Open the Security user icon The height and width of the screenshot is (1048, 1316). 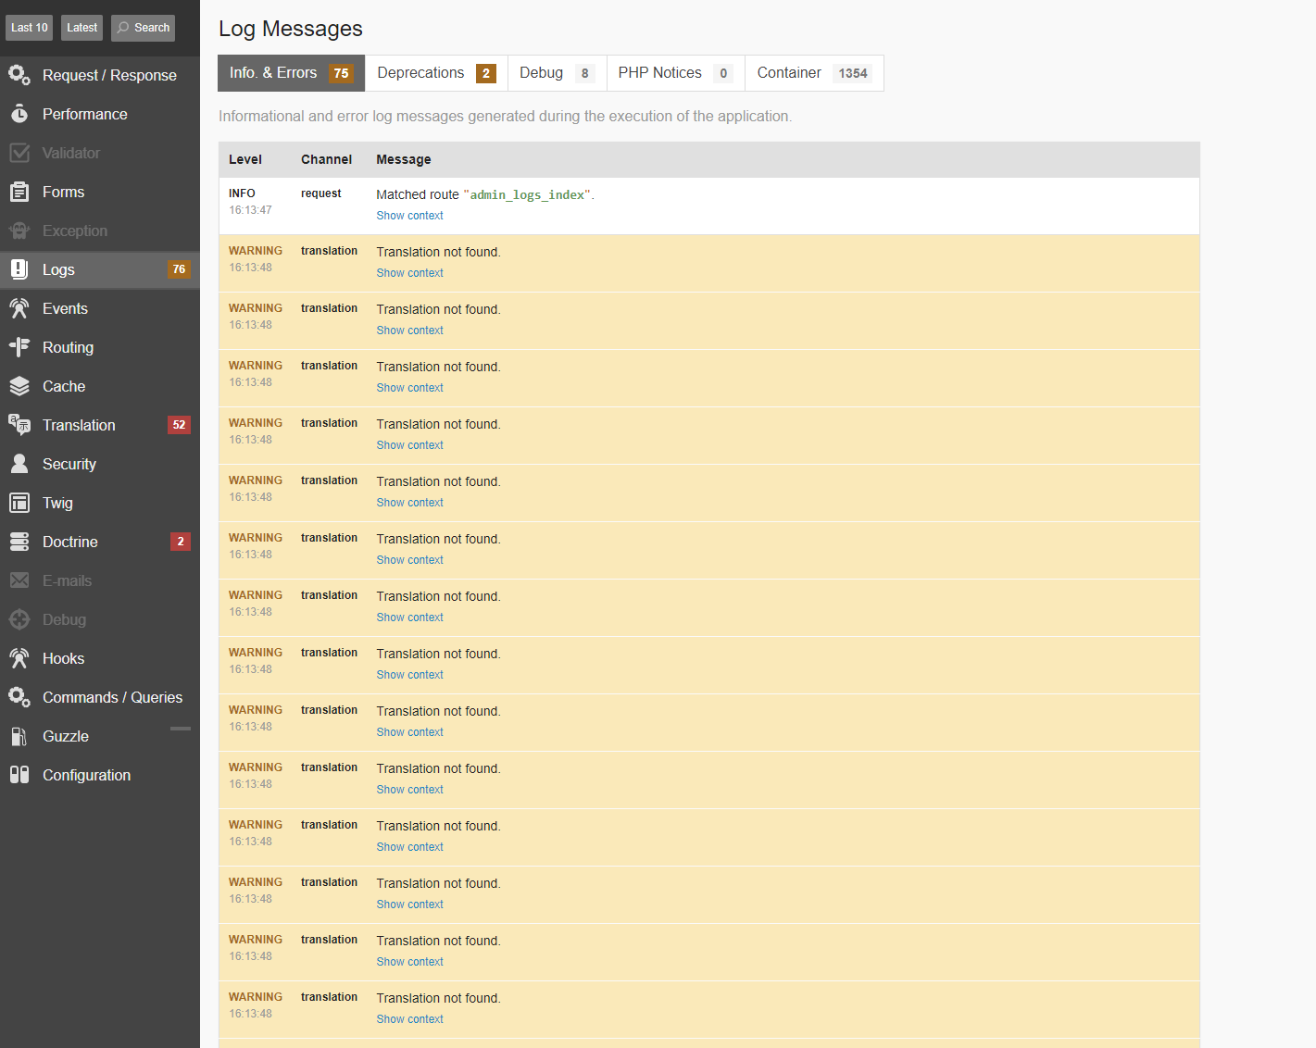tap(19, 464)
